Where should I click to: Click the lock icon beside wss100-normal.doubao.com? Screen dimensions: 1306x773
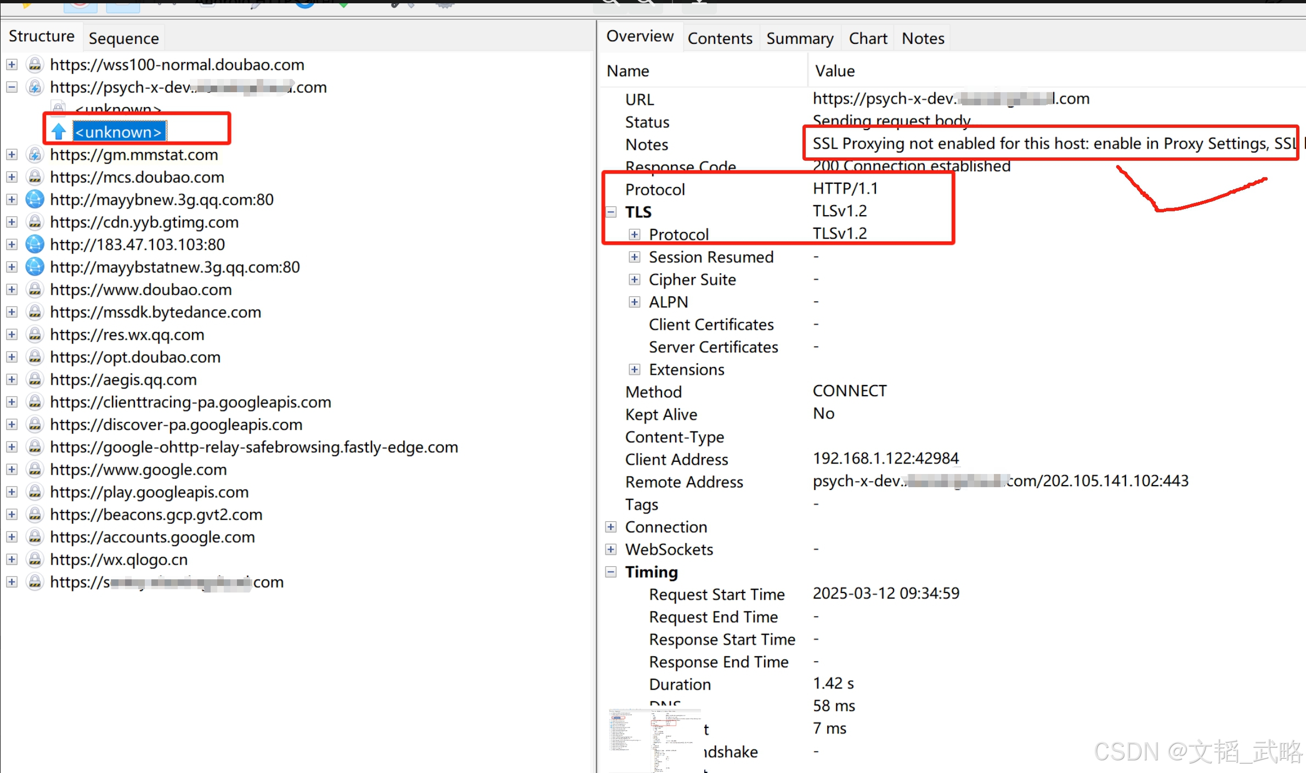pos(35,65)
